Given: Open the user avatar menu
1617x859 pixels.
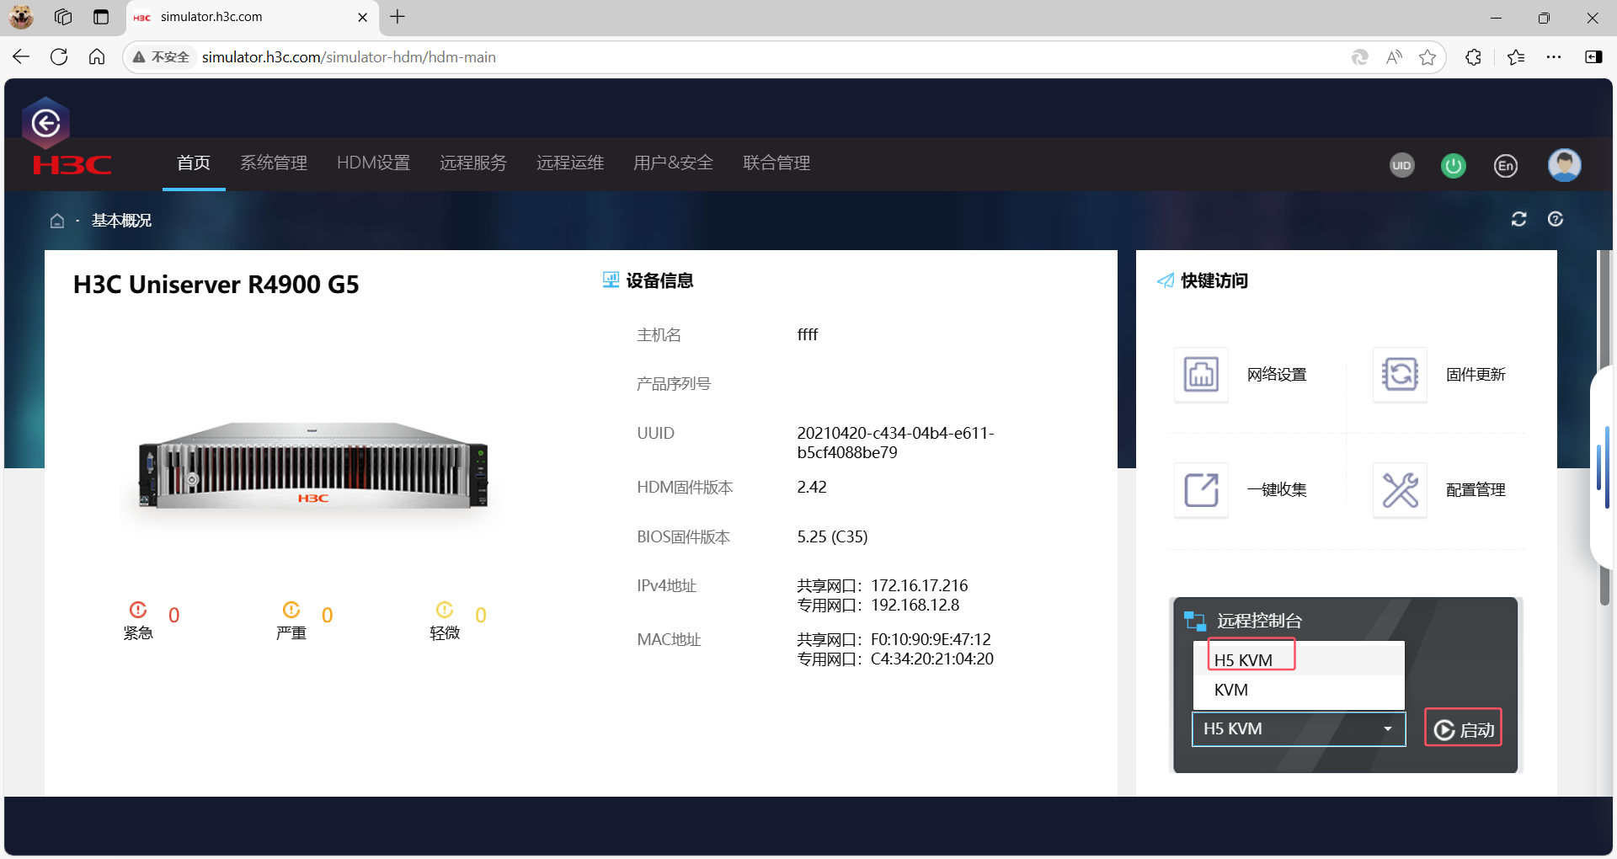Looking at the screenshot, I should pyautogui.click(x=1565, y=165).
